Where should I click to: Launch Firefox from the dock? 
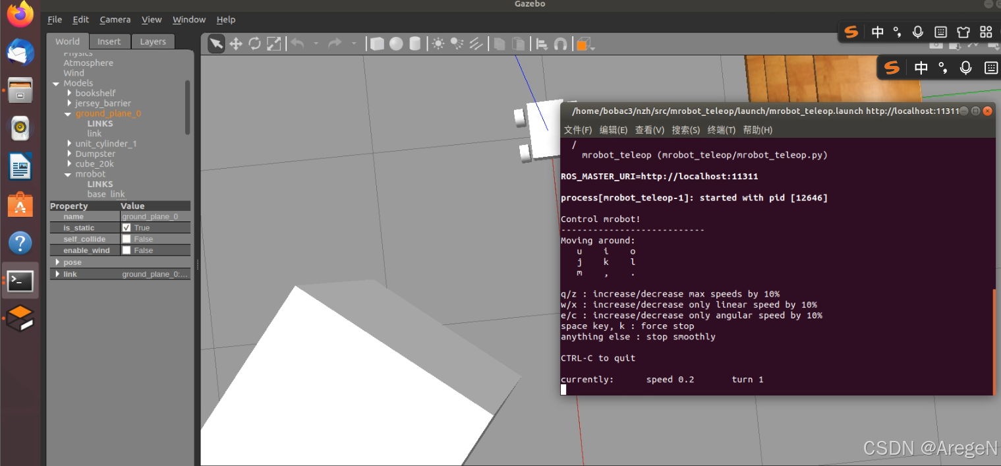pos(20,13)
